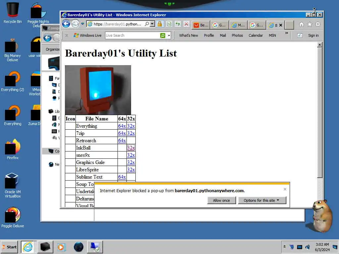Select Oracle VM VirtualBox desktop icon
The width and height of the screenshot is (339, 254).
[x=13, y=185]
